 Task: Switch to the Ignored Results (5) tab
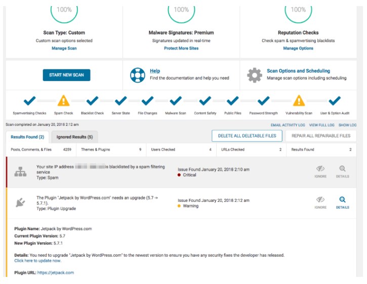click(74, 137)
